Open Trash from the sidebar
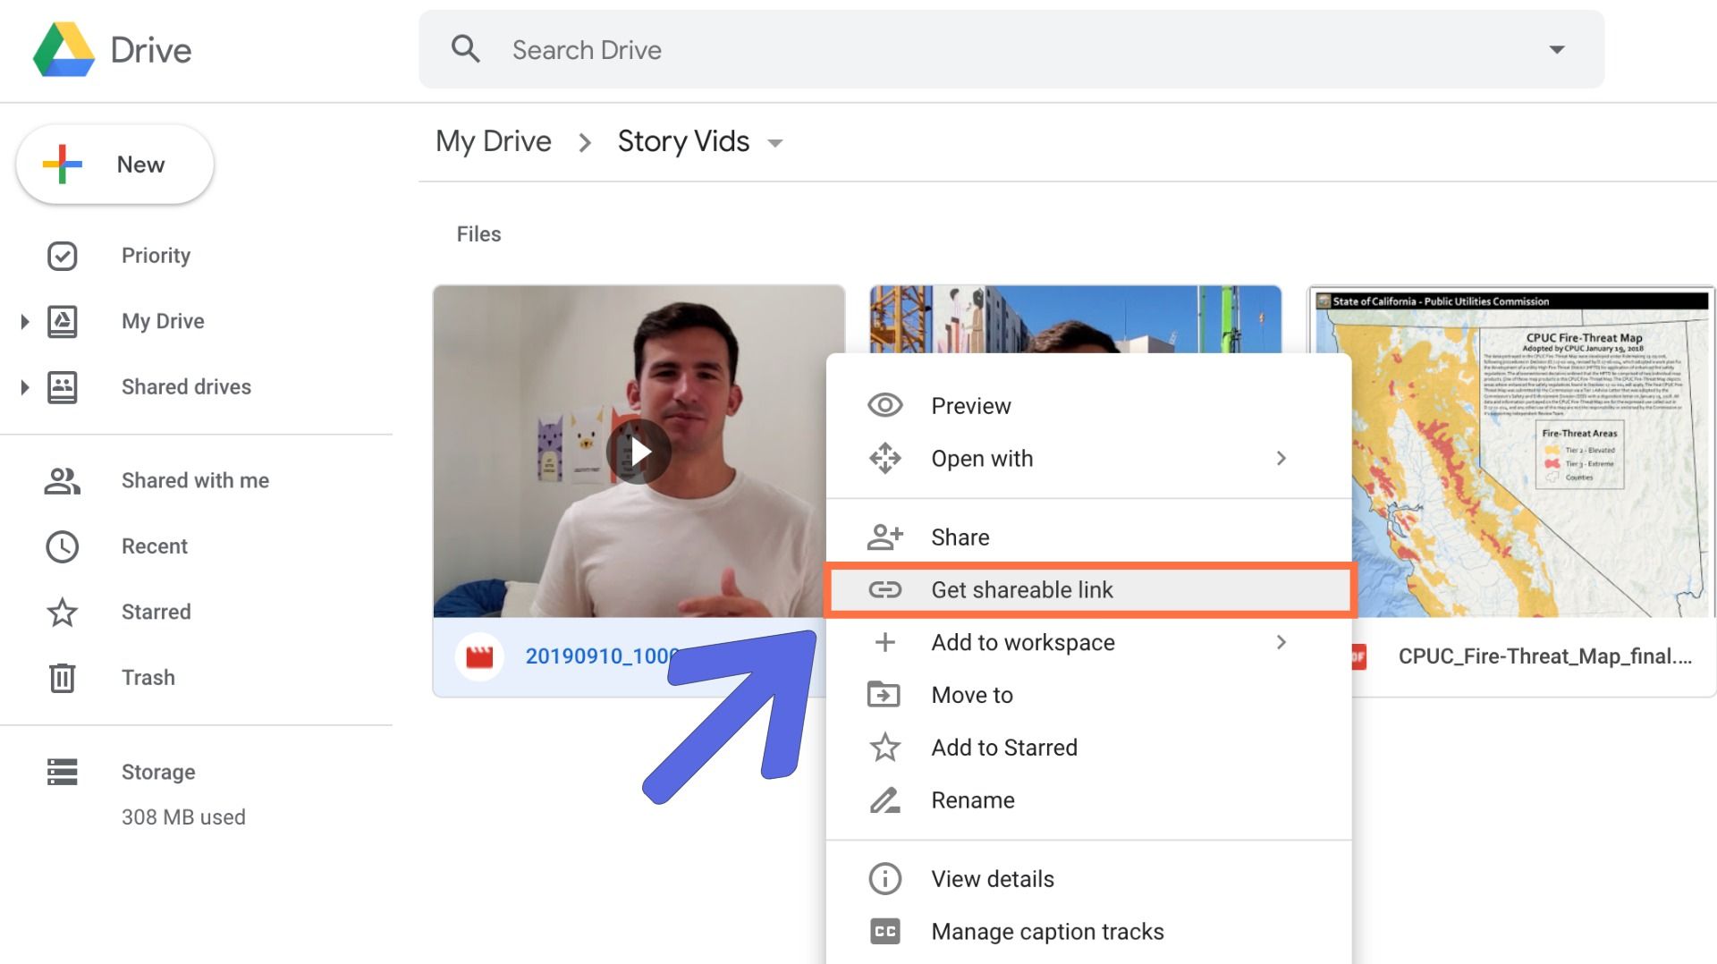Screen dimensions: 1717x964 point(148,677)
